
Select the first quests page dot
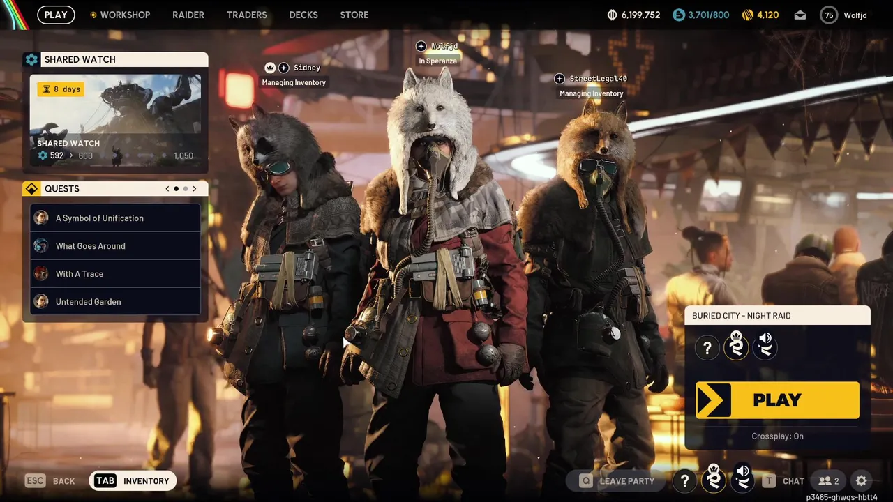coord(176,189)
